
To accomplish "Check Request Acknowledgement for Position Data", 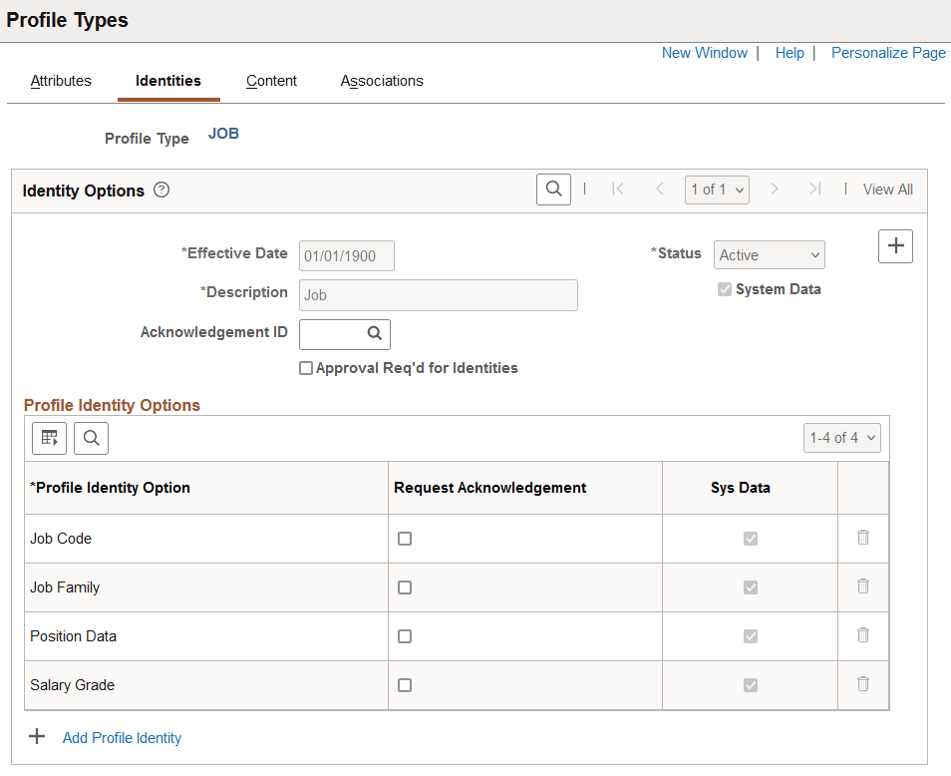I will (405, 636).
